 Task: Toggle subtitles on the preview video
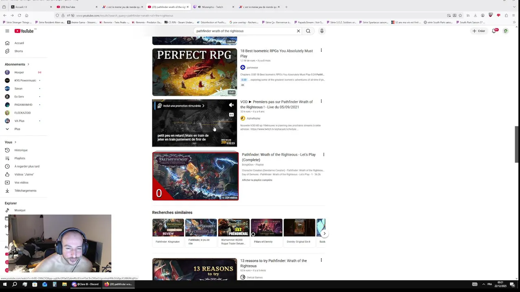231,115
